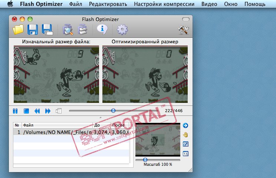Step forward to the next frame
Screen dimensions: 276x178
(48, 111)
